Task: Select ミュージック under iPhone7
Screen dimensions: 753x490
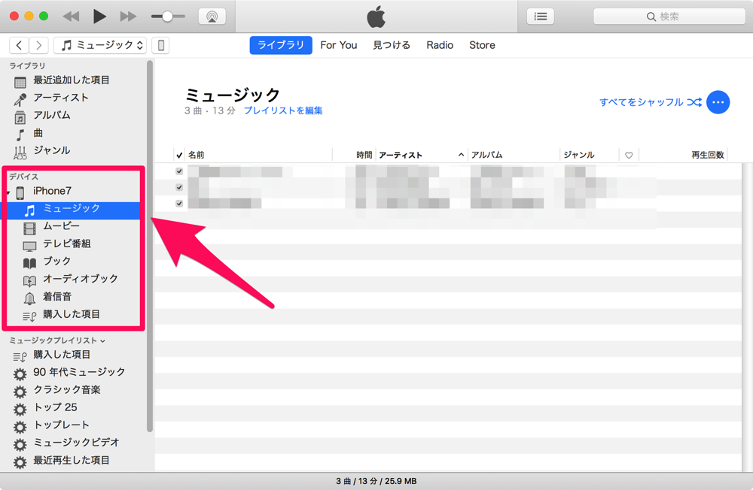Action: coord(73,210)
